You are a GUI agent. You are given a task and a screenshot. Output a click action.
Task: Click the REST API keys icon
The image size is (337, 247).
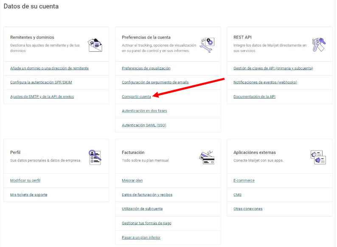click(x=319, y=45)
